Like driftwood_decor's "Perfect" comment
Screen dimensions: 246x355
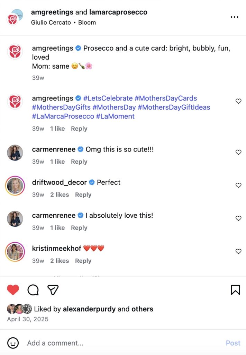click(238, 185)
